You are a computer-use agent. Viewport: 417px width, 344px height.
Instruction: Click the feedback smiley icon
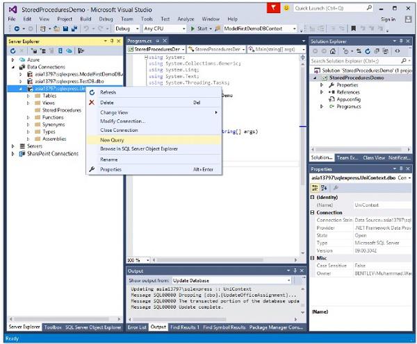coord(286,8)
